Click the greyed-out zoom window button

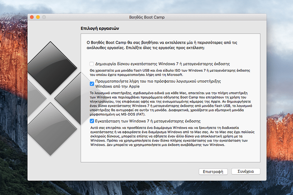(44, 18)
